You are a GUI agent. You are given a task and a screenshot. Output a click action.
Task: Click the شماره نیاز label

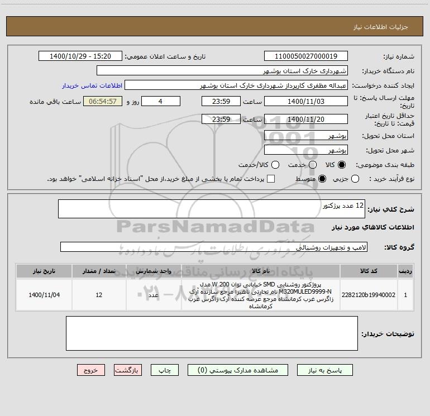click(x=399, y=56)
